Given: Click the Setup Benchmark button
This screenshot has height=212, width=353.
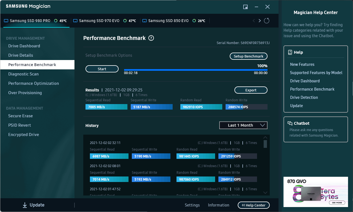Looking at the screenshot, I should click(248, 56).
